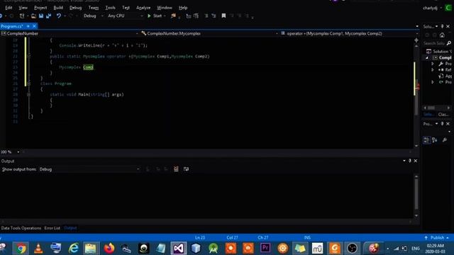
Task: Pin the Output panel with auto-hide icon
Action: [410, 161]
